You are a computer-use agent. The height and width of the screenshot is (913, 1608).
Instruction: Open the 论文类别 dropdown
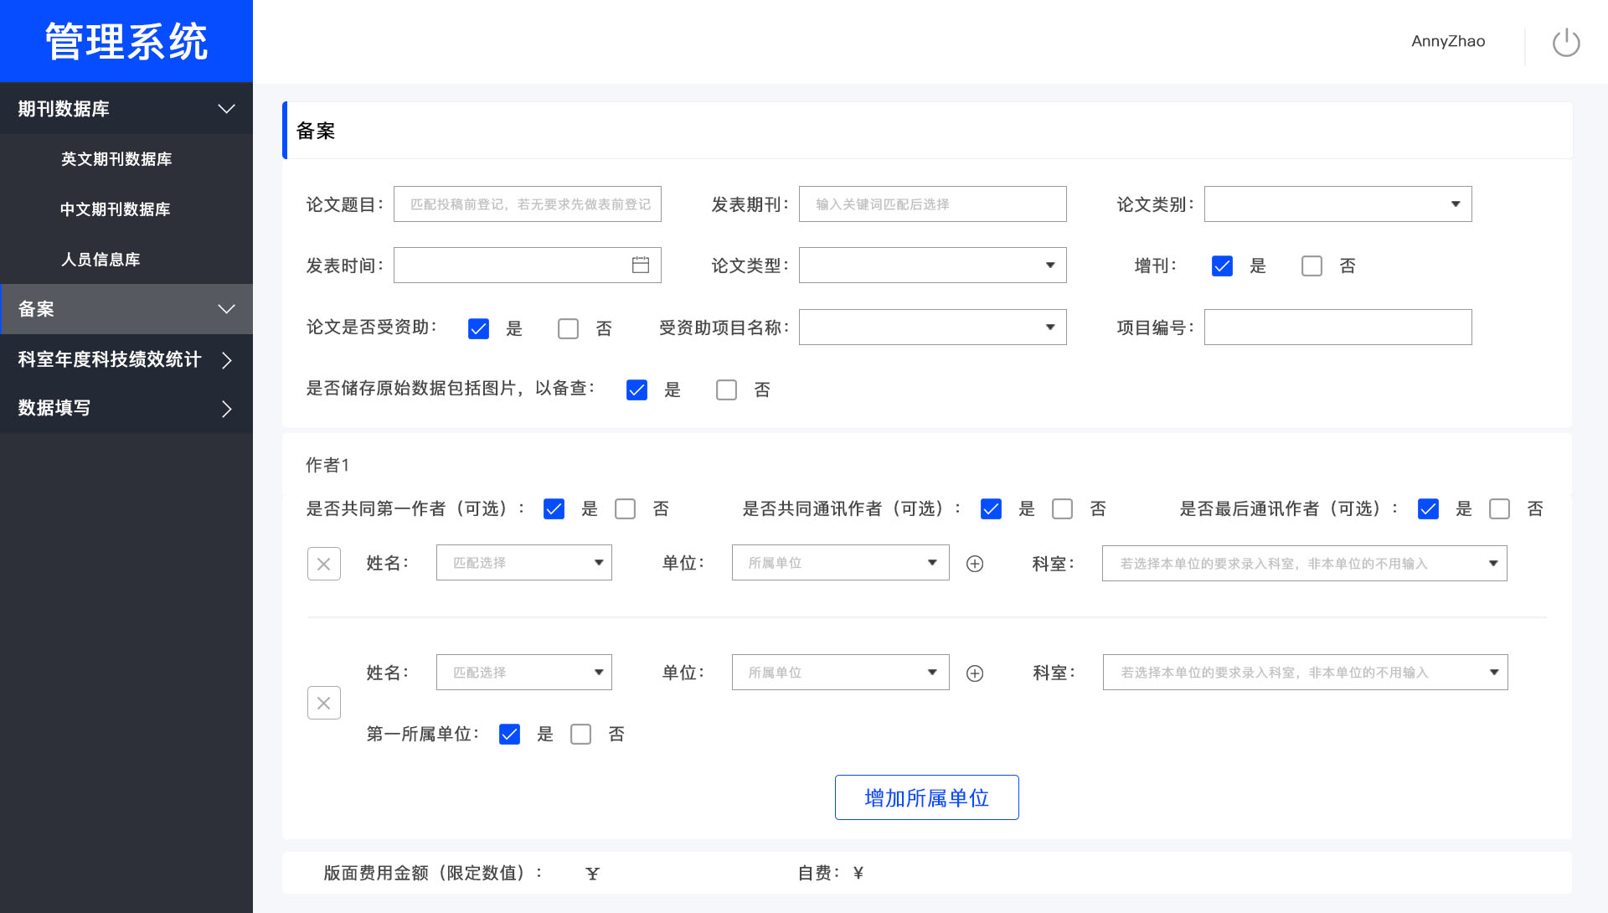[1337, 204]
